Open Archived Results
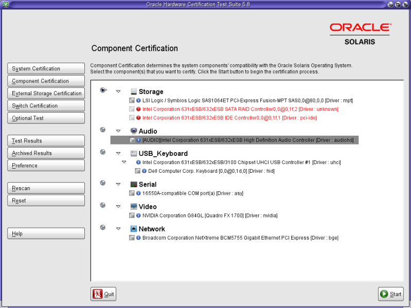Screen dimensions: 411x308 (46, 153)
